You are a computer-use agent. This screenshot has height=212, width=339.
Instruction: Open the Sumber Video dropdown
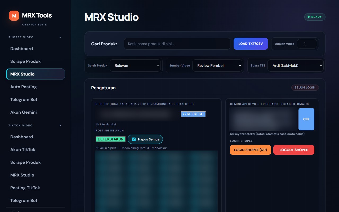(x=217, y=65)
